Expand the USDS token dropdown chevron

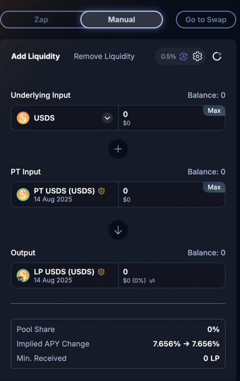point(107,118)
